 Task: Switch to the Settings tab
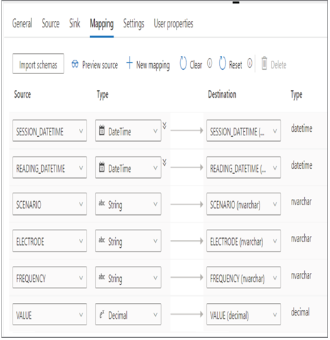pos(133,24)
